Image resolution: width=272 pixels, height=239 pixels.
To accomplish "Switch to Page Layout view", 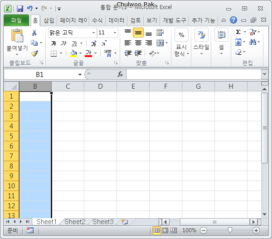I will click(x=165, y=230).
